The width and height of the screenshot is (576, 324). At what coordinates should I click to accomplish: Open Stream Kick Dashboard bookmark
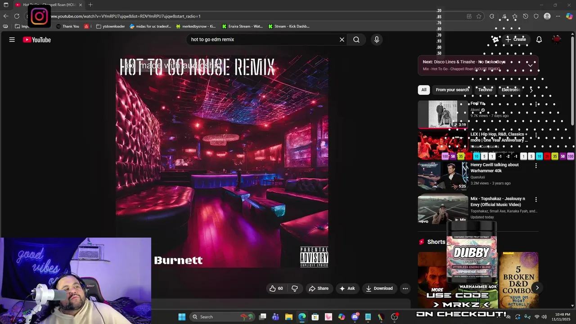pos(289,26)
